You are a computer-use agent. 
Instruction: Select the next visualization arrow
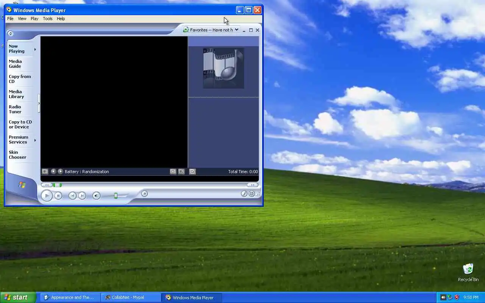pyautogui.click(x=60, y=172)
